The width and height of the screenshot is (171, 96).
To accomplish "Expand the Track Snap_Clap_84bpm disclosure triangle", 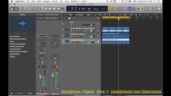I will 38,18.
